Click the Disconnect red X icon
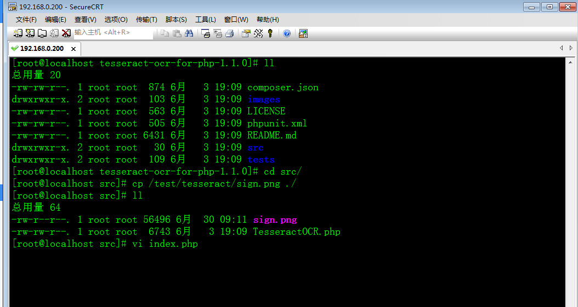The width and height of the screenshot is (578, 307). pos(66,33)
